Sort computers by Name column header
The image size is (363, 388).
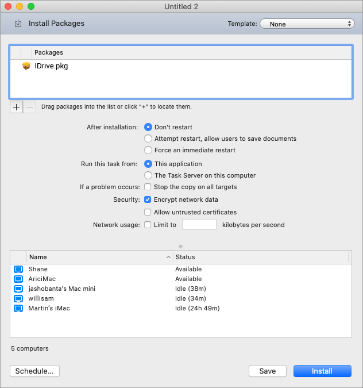pyautogui.click(x=98, y=257)
